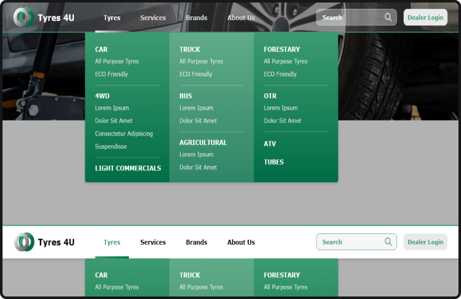
Task: Click the magnifier icon in the white header search
Action: point(388,242)
